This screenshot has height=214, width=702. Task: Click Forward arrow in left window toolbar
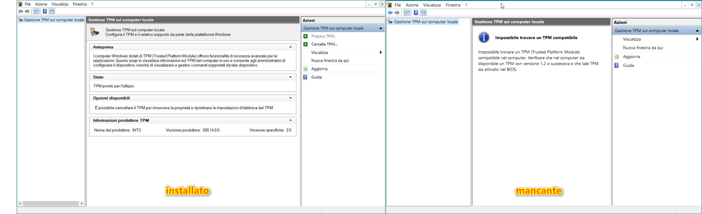27,12
